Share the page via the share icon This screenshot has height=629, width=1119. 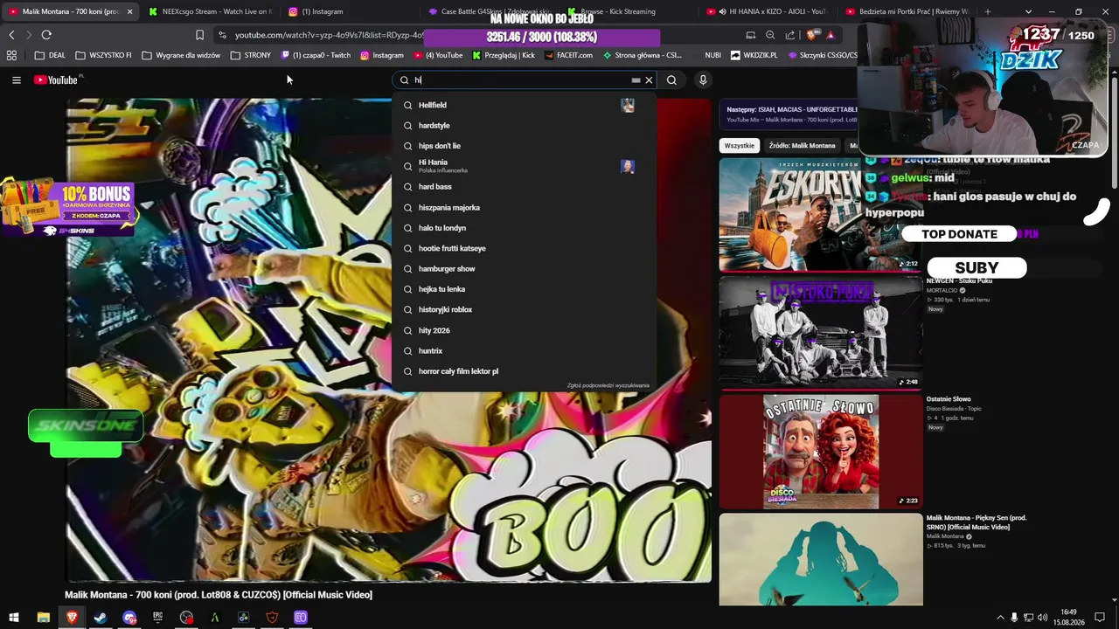pos(790,35)
